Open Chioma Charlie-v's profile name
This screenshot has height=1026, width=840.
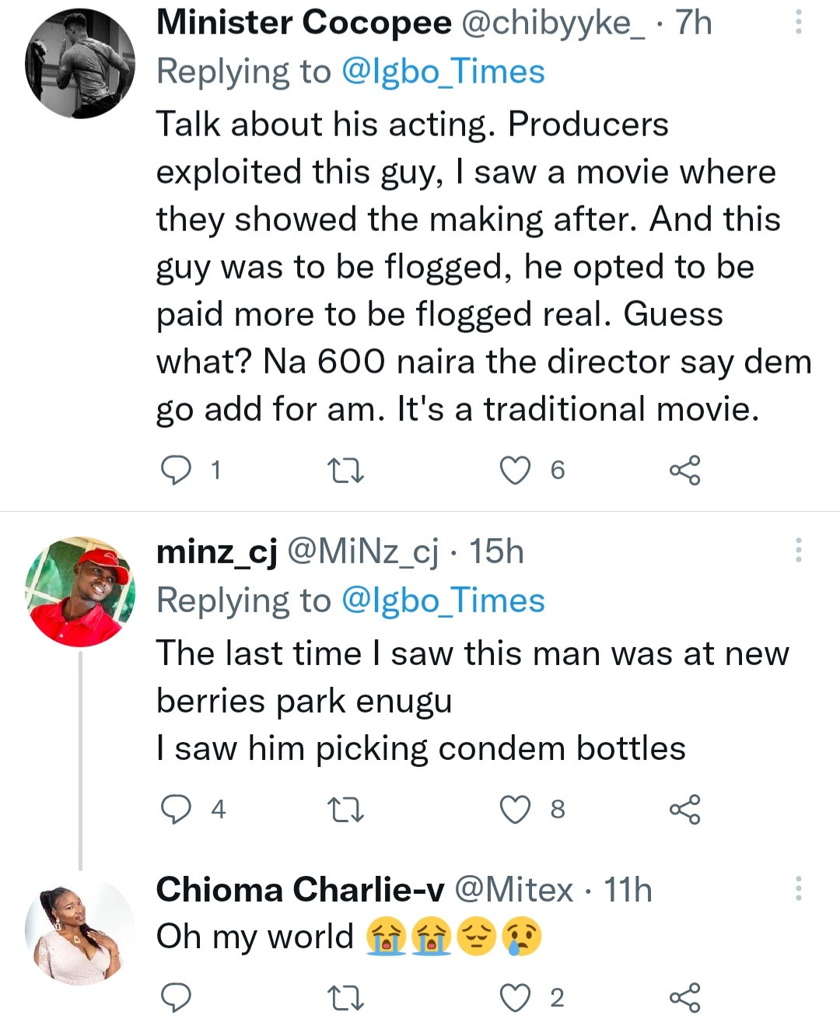click(300, 890)
